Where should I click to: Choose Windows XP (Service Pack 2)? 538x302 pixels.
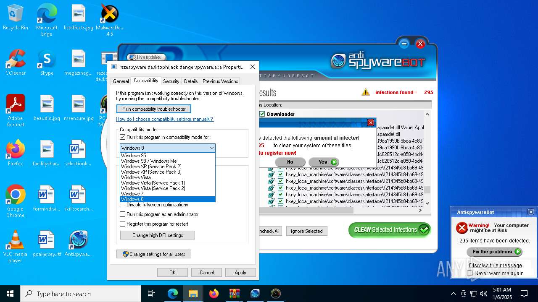point(168,167)
